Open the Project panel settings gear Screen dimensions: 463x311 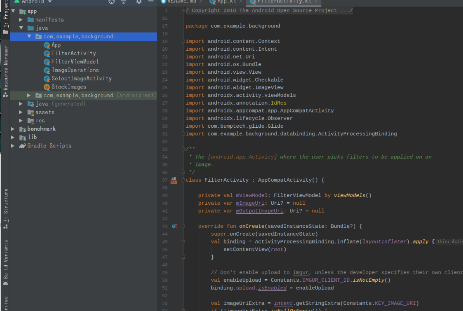point(139,2)
